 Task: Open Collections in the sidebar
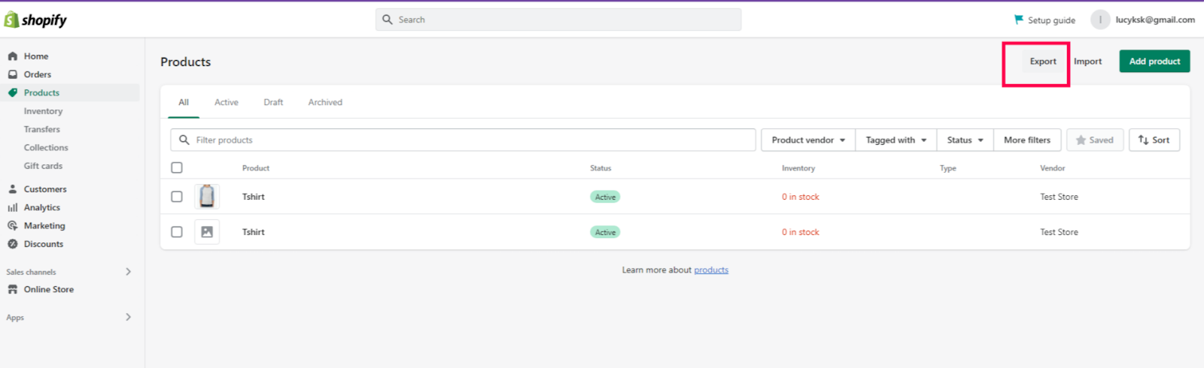[46, 148]
